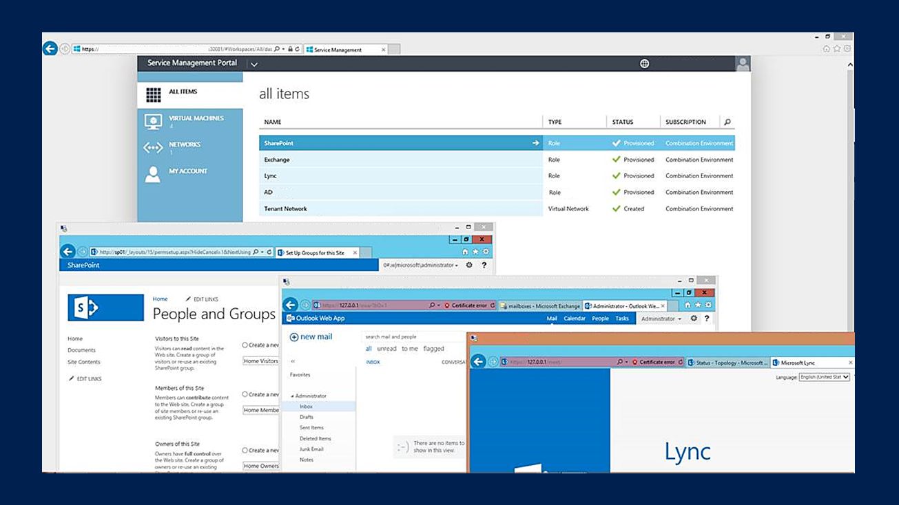Click the Certificate error icon in Outlook window
Screen dimensions: 899x505
[x=447, y=305]
